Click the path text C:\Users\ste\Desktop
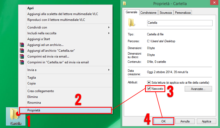The width and height of the screenshot is (220, 128). coord(161,41)
